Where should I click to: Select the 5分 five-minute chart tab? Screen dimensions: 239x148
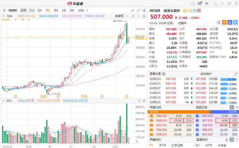[x=72, y=10]
